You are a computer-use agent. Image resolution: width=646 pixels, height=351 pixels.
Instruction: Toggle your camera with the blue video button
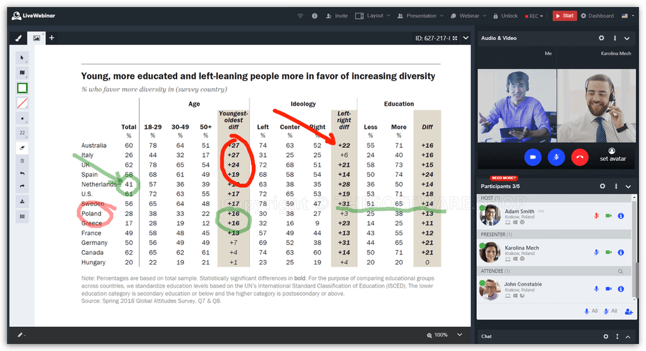tap(533, 157)
